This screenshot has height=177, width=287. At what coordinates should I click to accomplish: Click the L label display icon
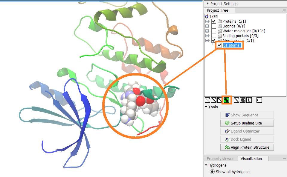tap(248, 100)
